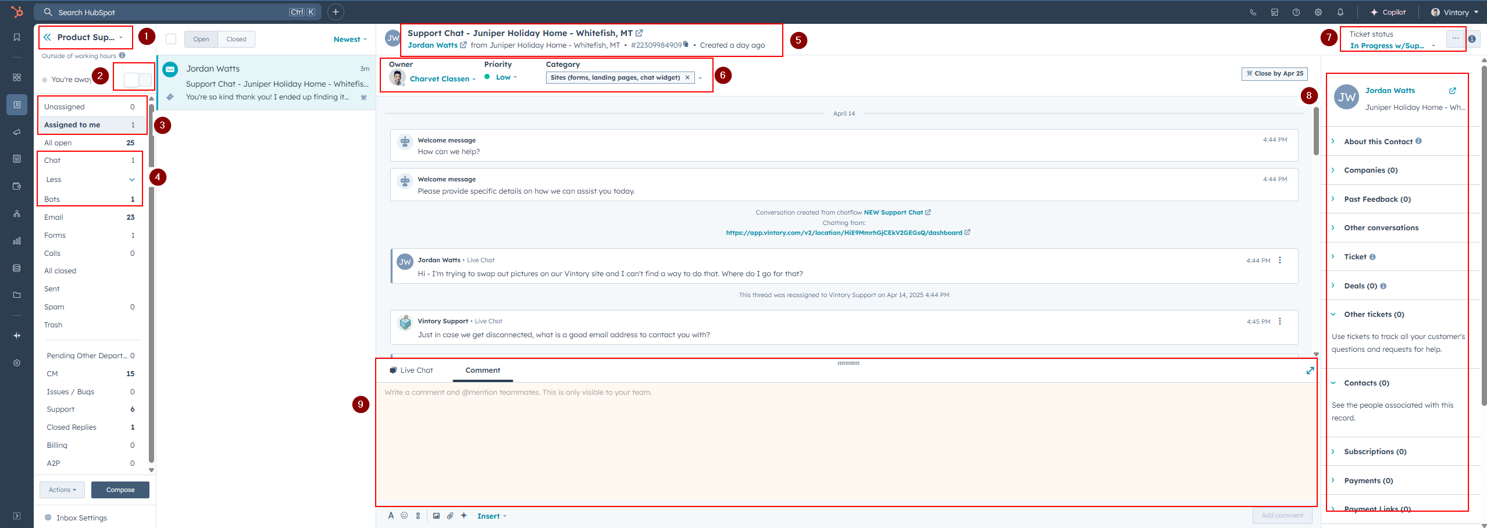Check the select all conversations checkbox
1487x528 pixels.
171,39
